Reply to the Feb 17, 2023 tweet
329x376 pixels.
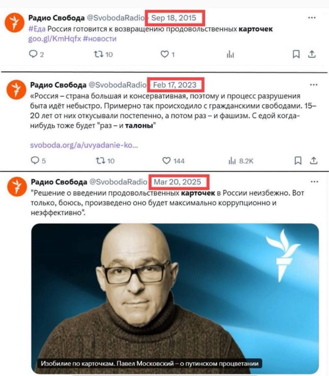click(x=35, y=160)
